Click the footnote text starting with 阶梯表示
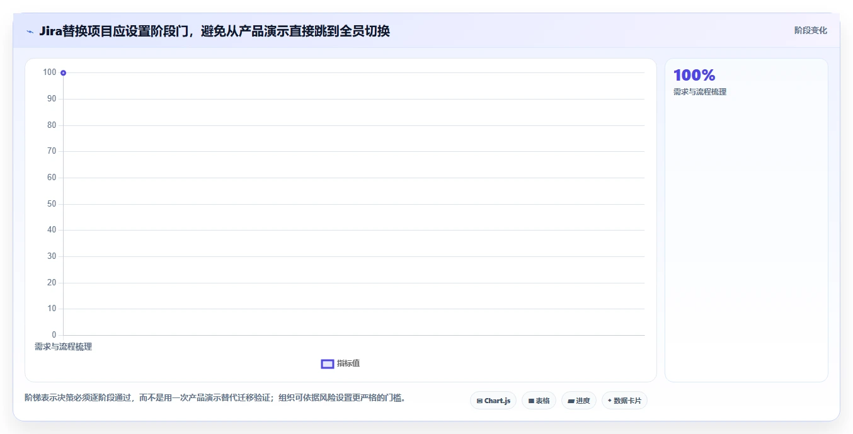This screenshot has height=434, width=853. point(215,397)
